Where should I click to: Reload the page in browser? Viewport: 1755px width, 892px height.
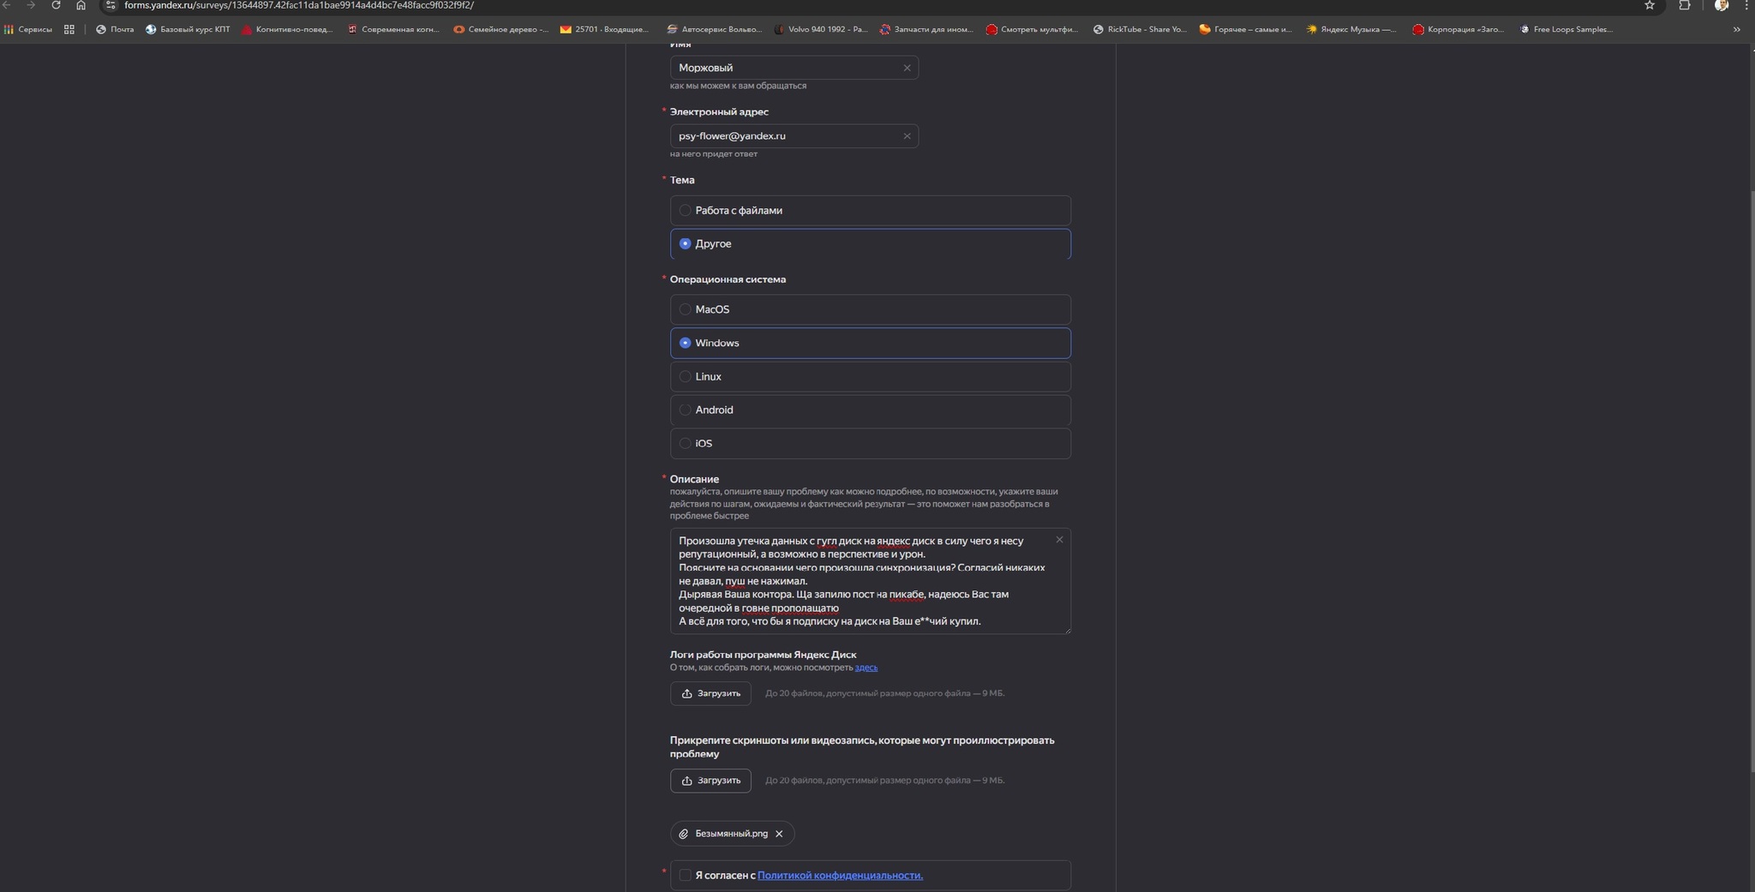tap(56, 5)
